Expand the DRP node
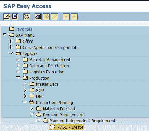 pos(25,96)
